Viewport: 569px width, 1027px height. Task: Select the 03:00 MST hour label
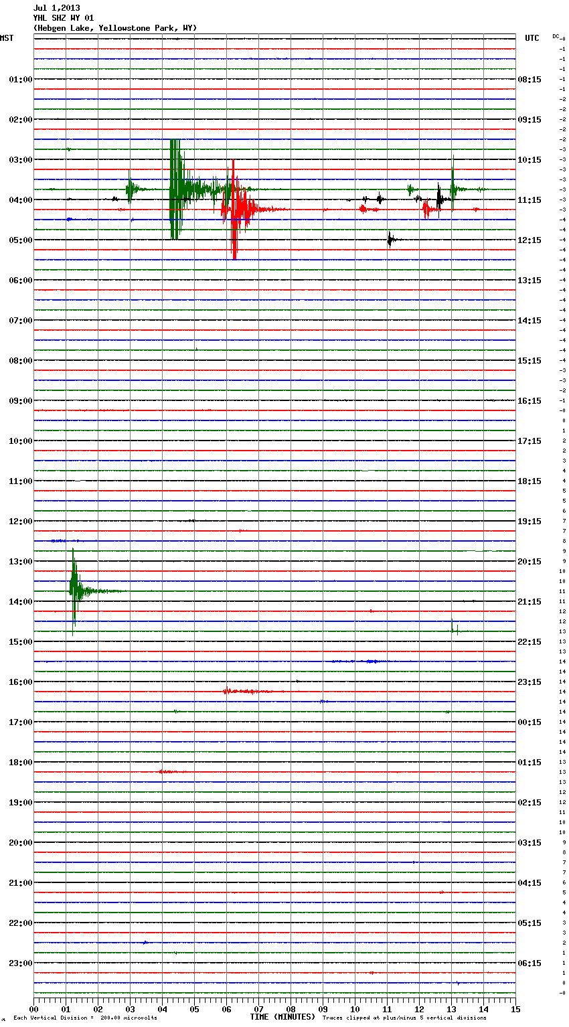pos(20,160)
